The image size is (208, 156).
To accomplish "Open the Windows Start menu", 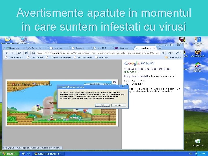I will click(x=10, y=154).
